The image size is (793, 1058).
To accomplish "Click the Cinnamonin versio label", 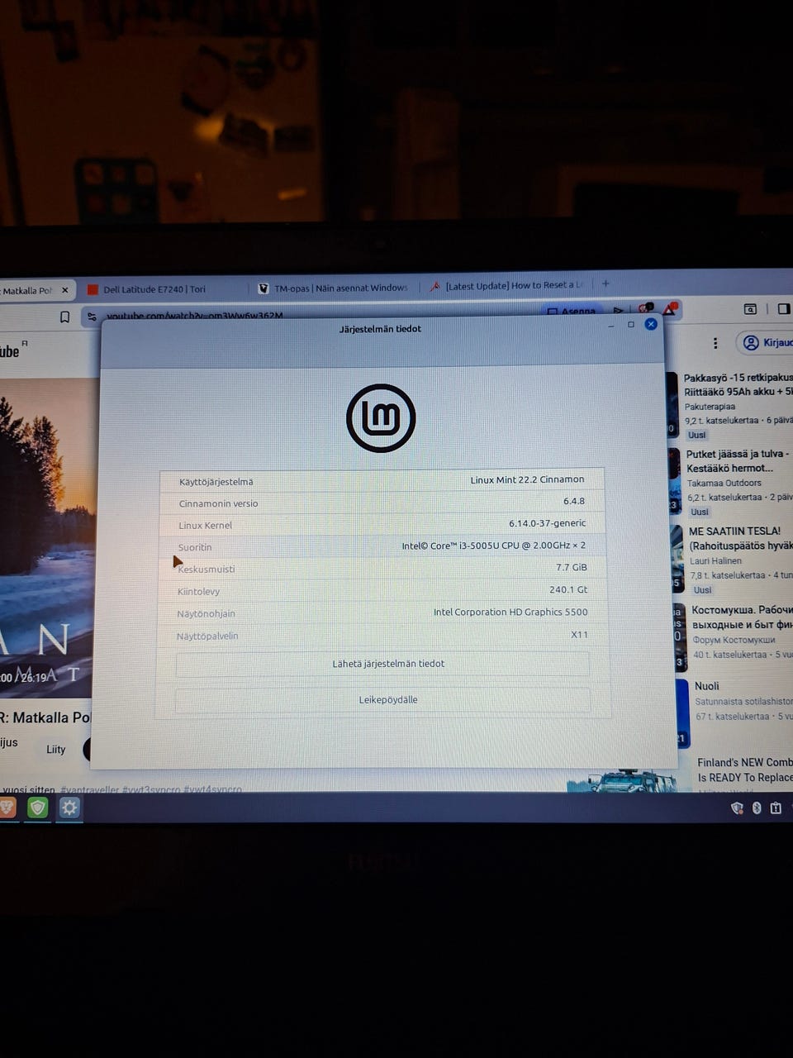I will (x=218, y=503).
